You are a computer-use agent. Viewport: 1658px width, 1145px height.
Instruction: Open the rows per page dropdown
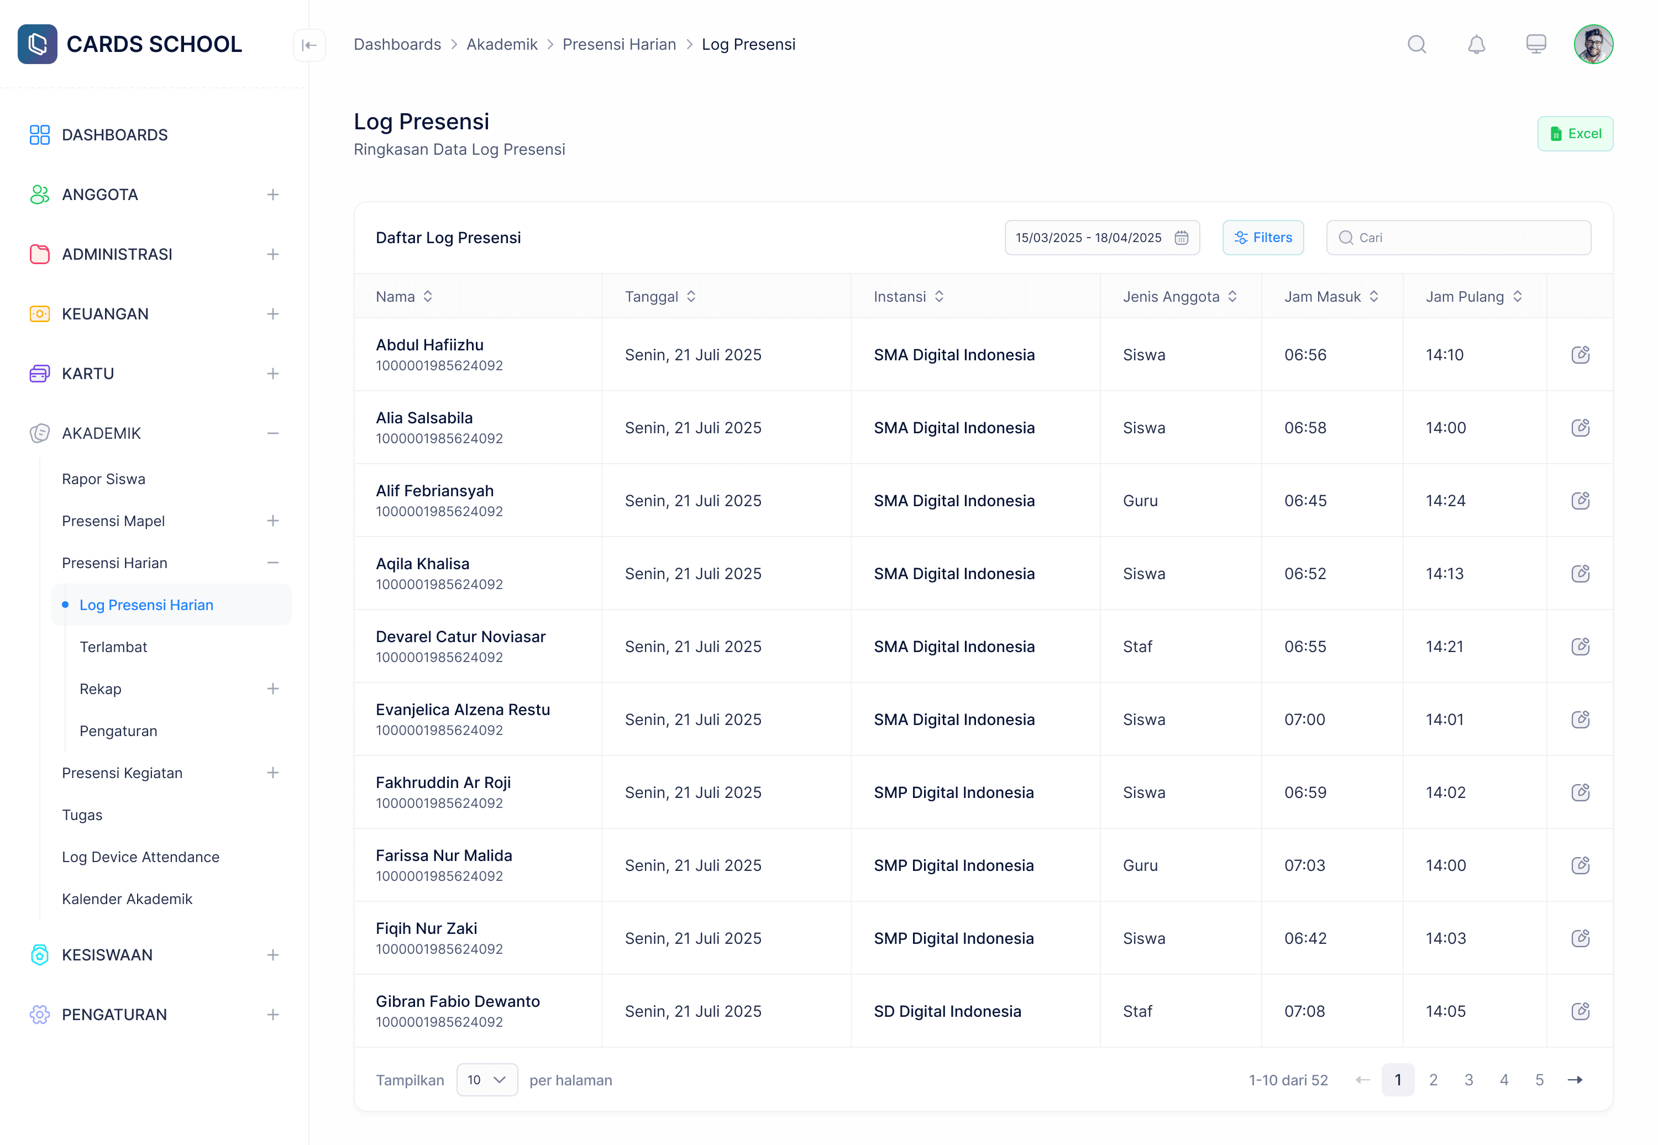486,1080
